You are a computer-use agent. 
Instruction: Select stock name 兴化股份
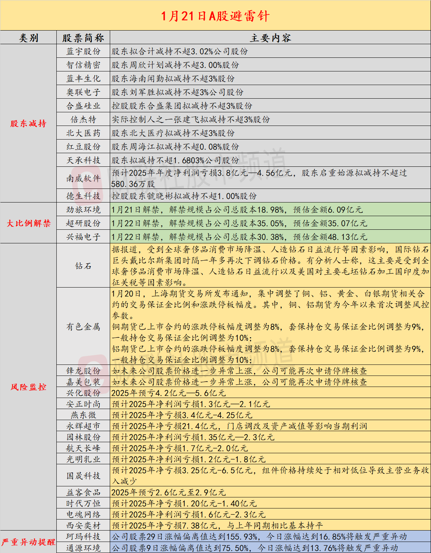(83, 393)
